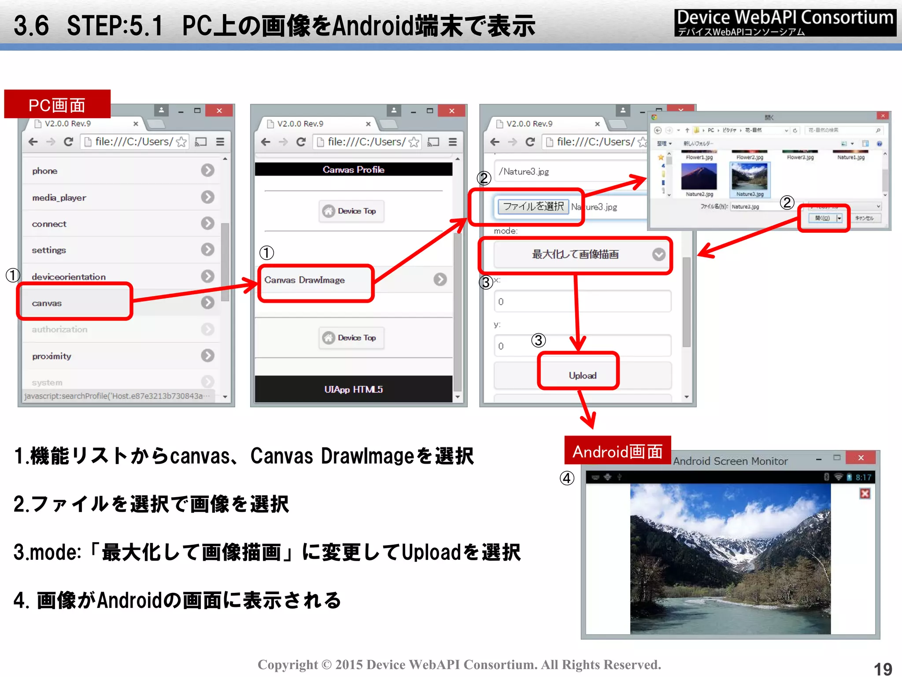The height and width of the screenshot is (677, 902).
Task: Expand path history dropdown in file dialog
Action: 786,130
